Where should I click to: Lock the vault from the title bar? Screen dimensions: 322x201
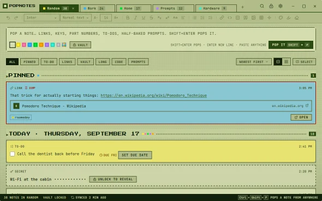(x=271, y=6)
